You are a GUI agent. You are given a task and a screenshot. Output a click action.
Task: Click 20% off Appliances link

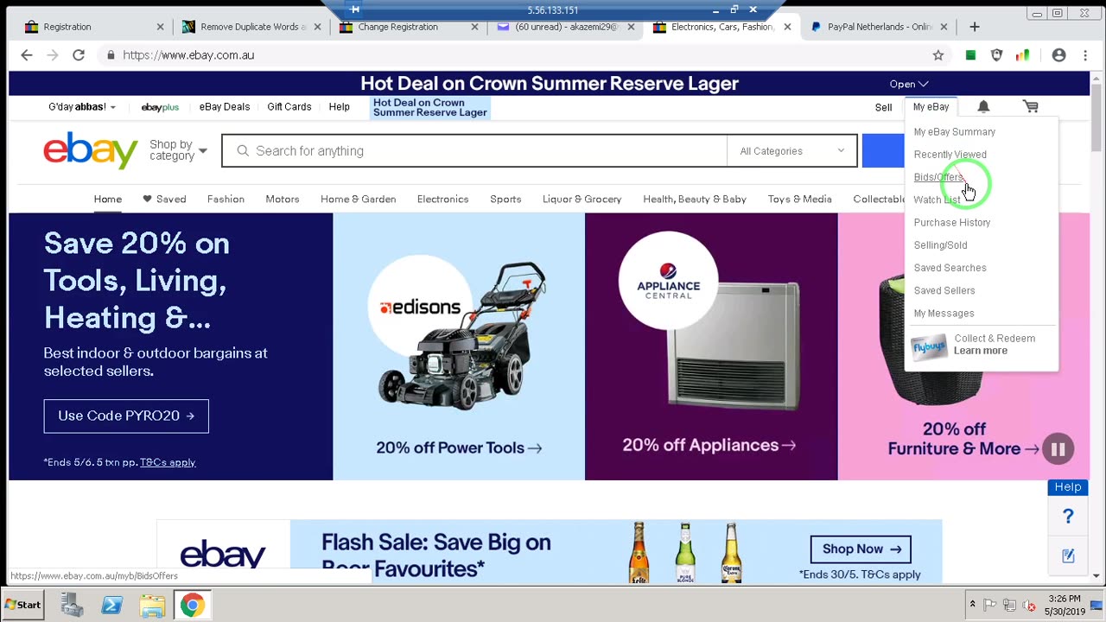click(x=711, y=445)
